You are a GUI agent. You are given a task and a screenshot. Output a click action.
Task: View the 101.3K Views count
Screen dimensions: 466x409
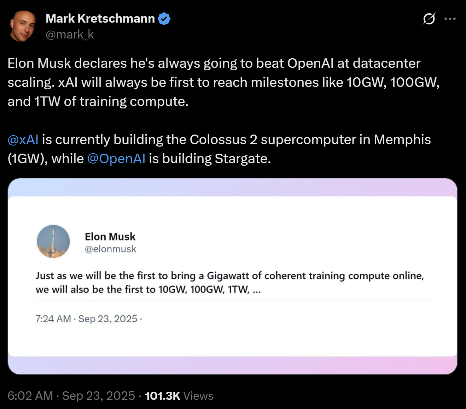click(x=179, y=396)
